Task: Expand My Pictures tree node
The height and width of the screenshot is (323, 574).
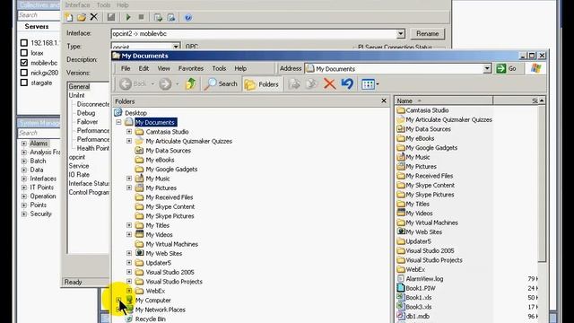Action: (129, 188)
